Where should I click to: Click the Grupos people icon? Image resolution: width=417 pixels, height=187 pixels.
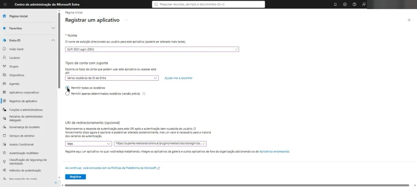click(5, 66)
